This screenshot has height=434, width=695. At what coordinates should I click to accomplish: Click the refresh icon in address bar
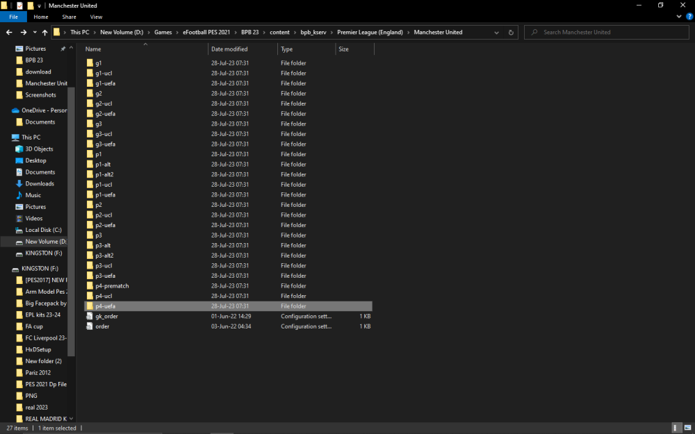point(510,32)
